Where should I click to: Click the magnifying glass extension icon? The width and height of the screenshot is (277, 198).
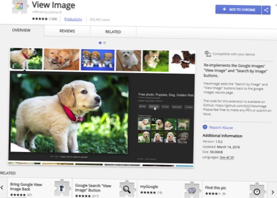127,189
